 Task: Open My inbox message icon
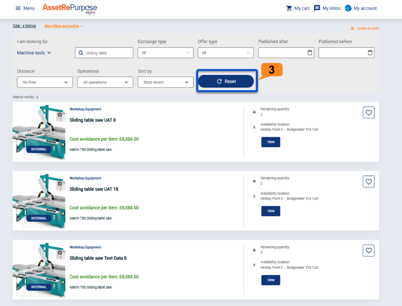[317, 8]
